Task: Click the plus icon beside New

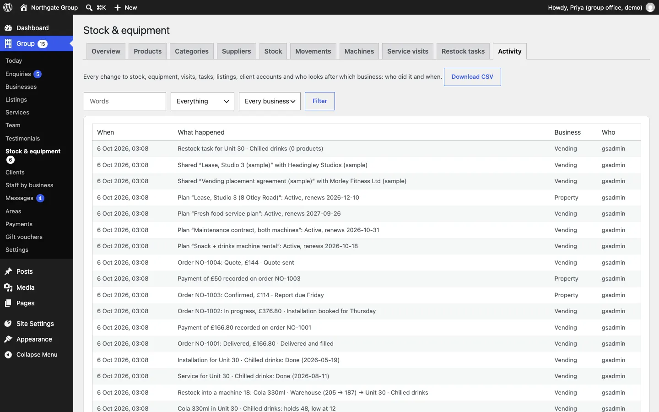Action: pos(118,7)
